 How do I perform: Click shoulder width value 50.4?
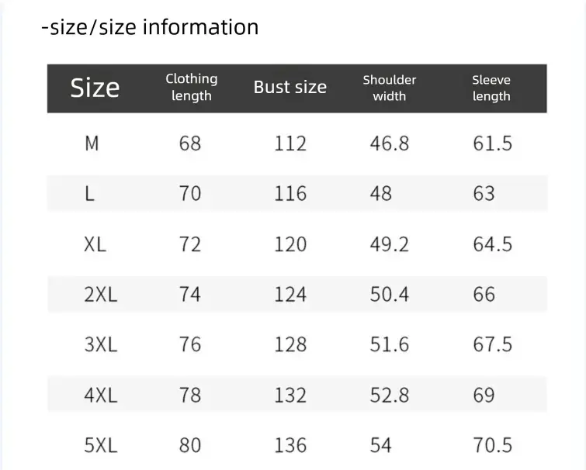coord(389,295)
